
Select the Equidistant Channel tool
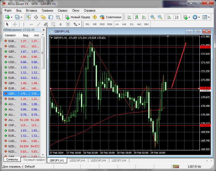coord(46,24)
